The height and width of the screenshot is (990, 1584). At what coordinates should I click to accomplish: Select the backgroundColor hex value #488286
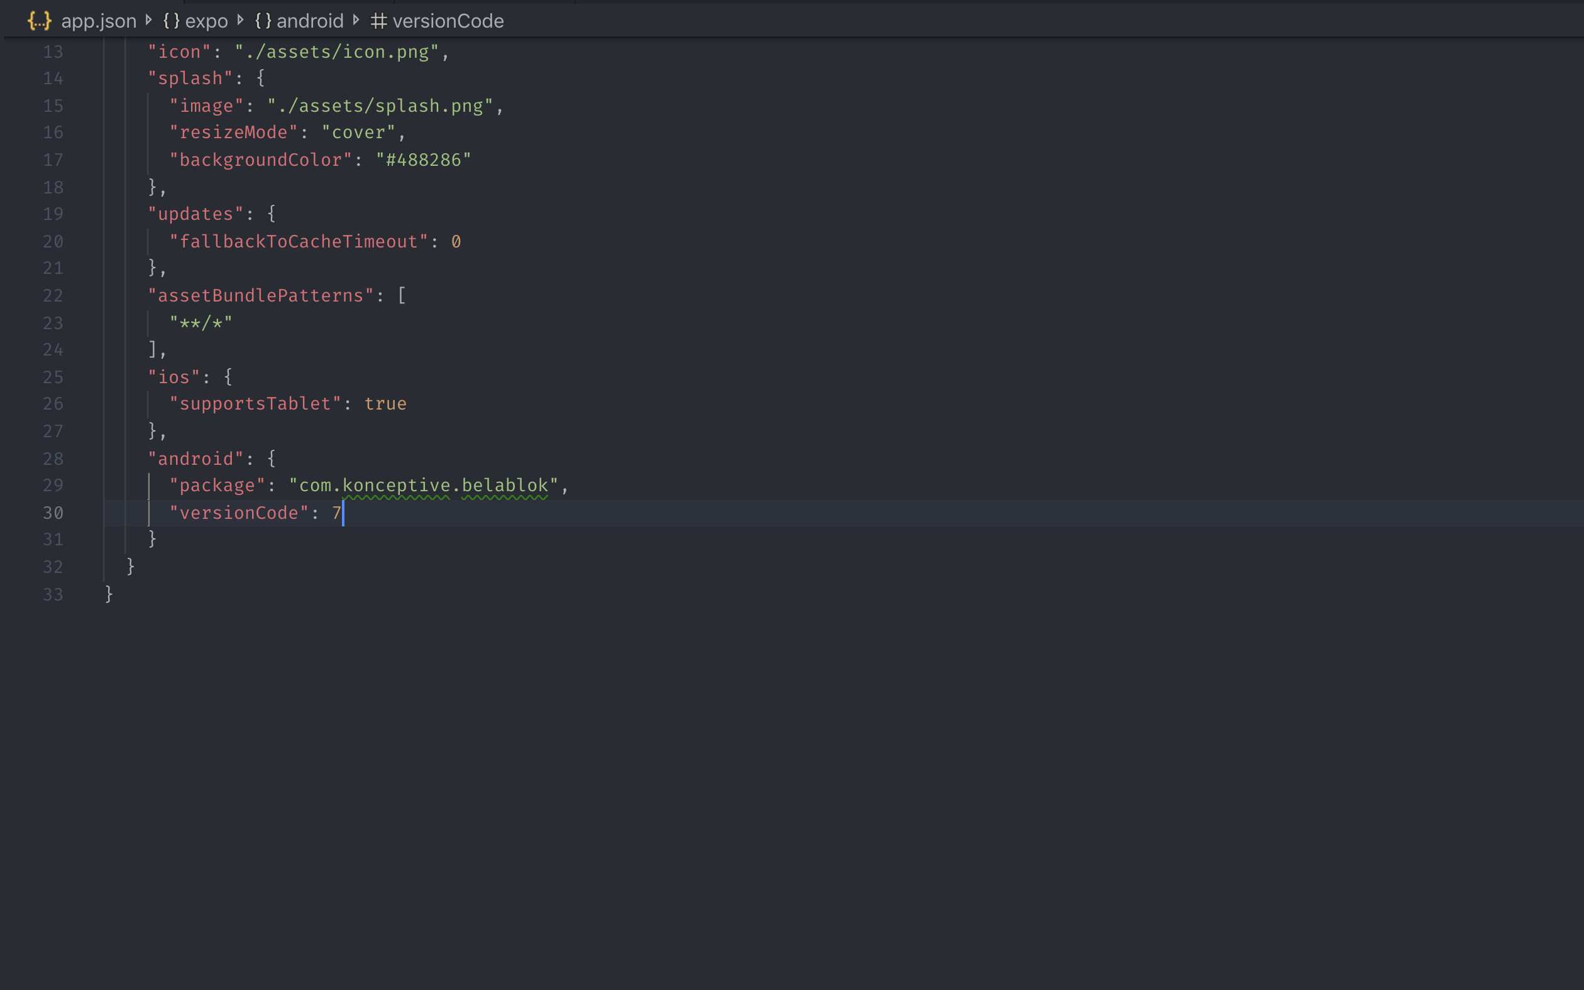[x=423, y=159]
